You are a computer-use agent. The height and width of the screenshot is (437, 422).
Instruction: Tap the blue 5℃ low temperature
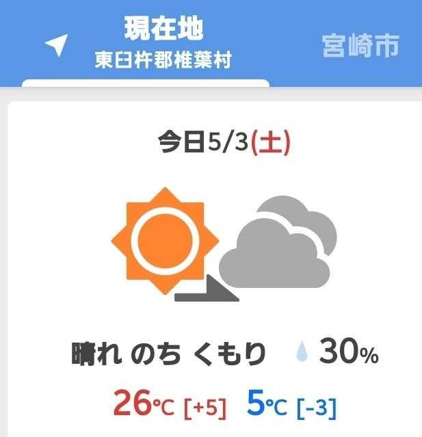coord(266,403)
